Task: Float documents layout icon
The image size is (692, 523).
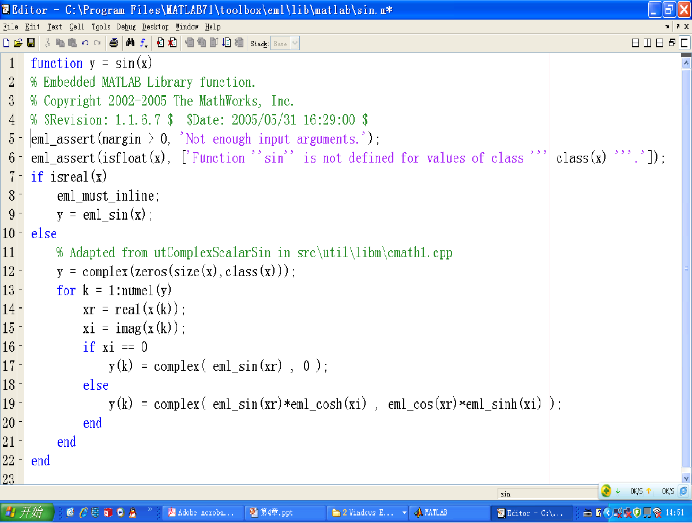Action: [x=672, y=43]
